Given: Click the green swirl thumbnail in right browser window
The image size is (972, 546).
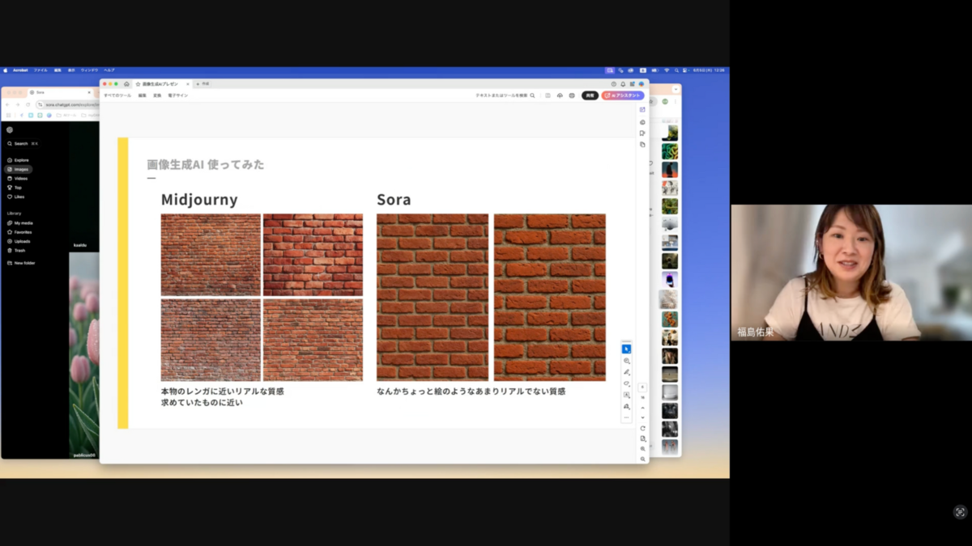Looking at the screenshot, I should click(670, 151).
